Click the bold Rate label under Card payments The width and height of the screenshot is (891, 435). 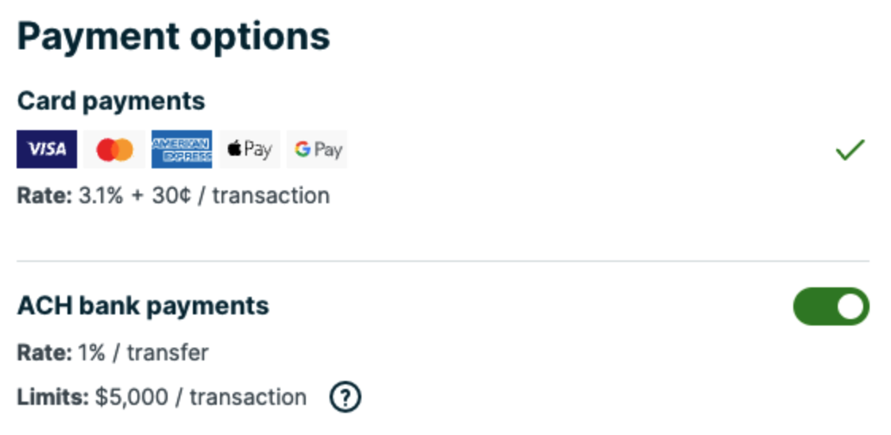coord(44,195)
